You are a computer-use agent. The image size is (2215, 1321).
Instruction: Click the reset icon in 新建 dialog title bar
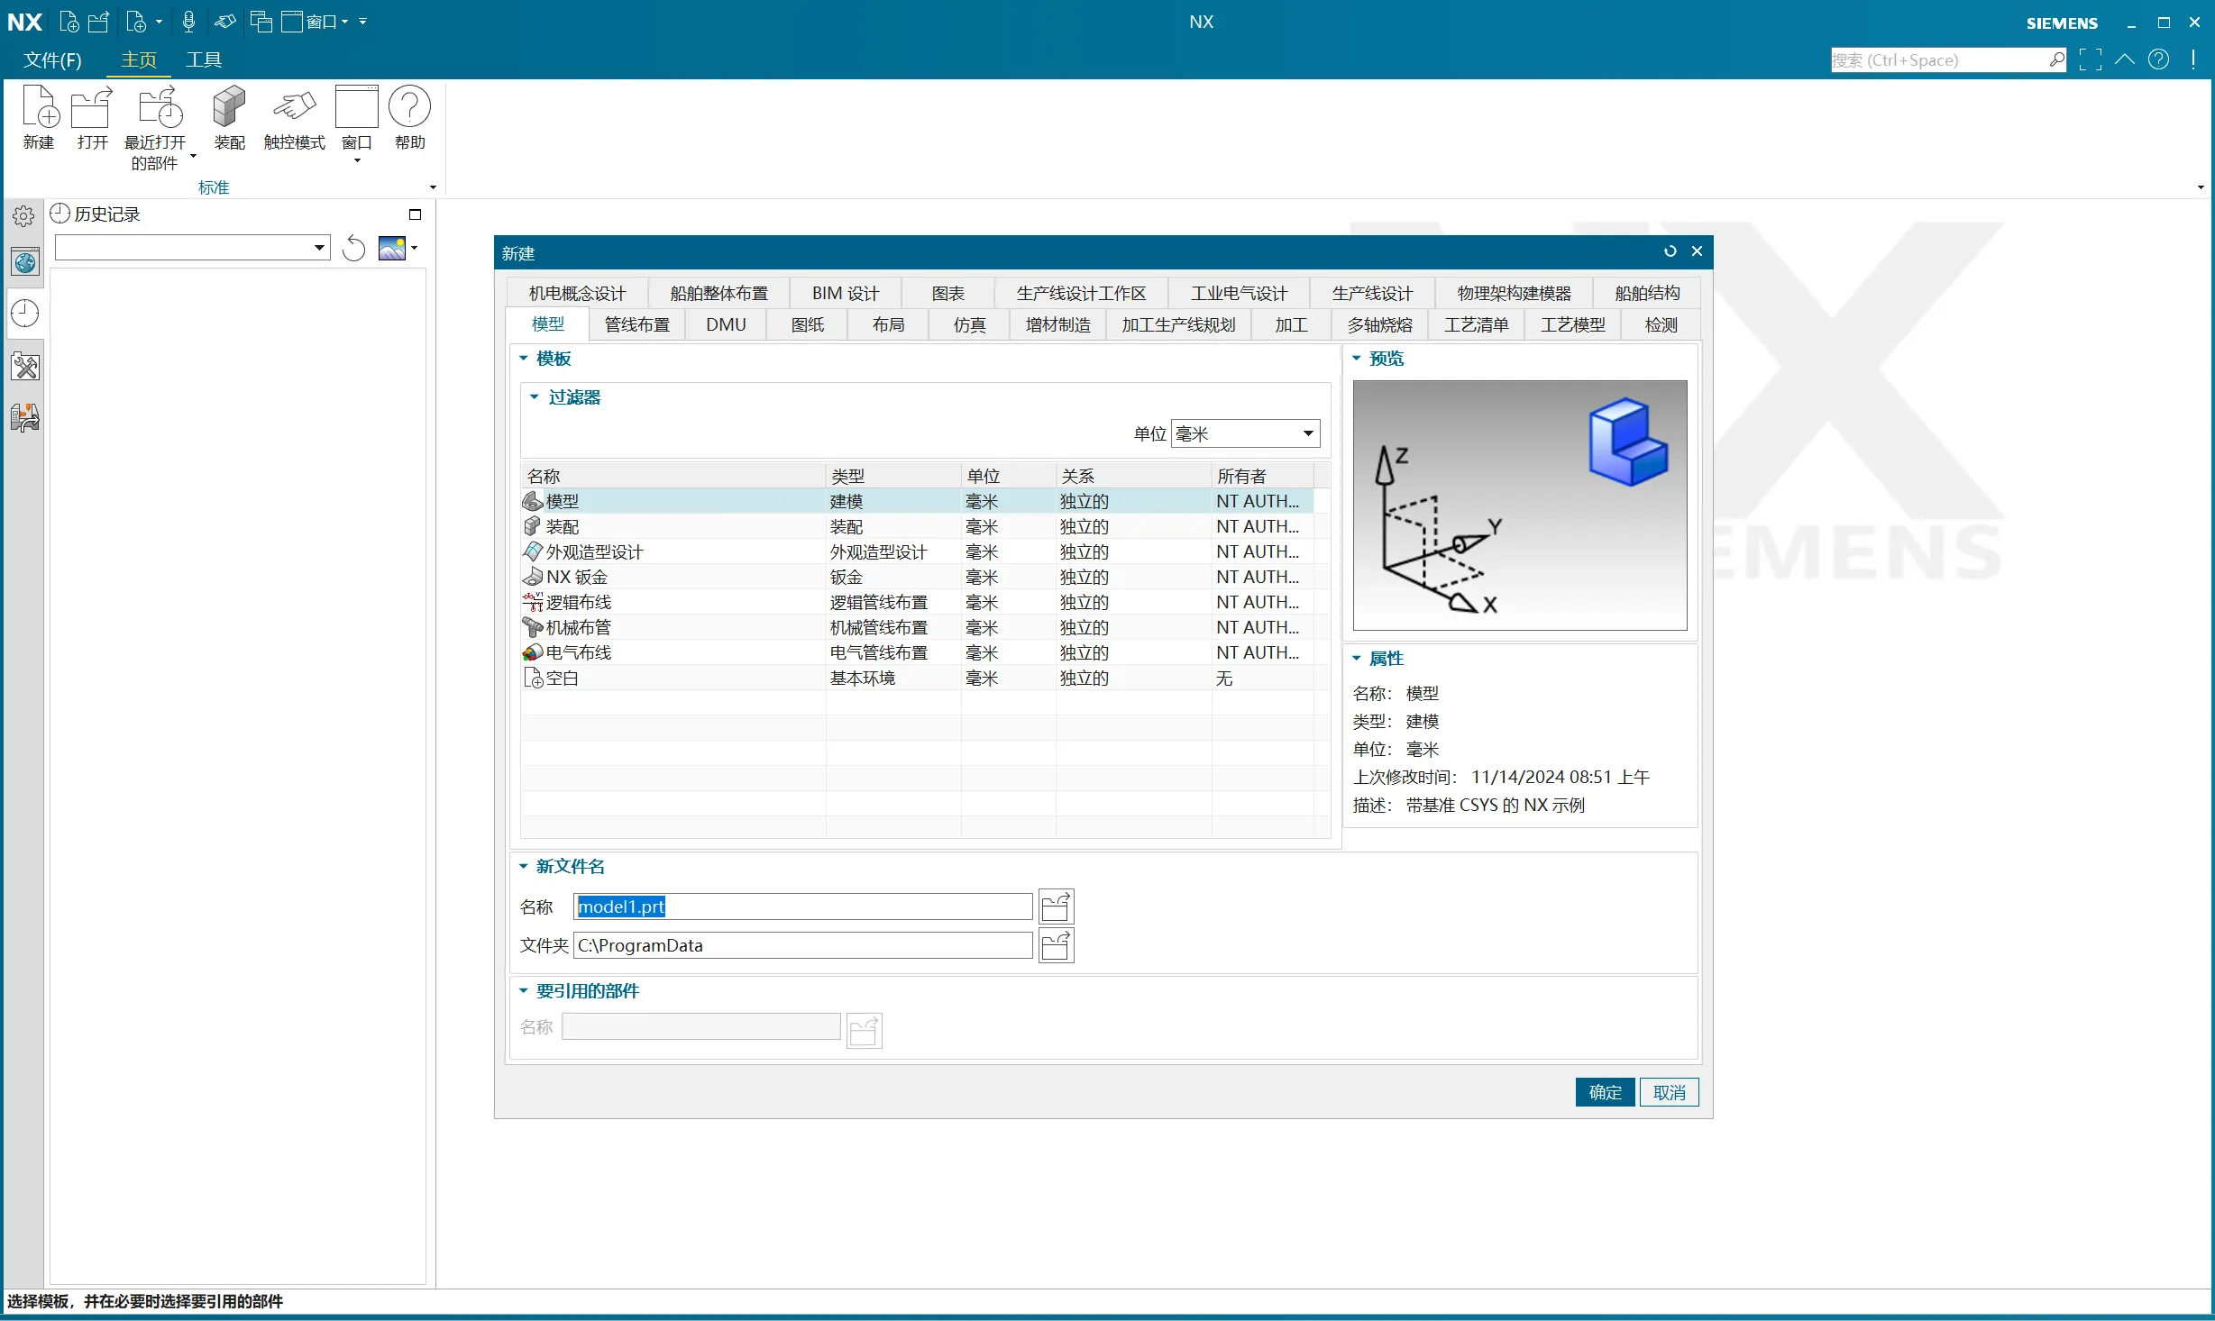click(x=1670, y=251)
